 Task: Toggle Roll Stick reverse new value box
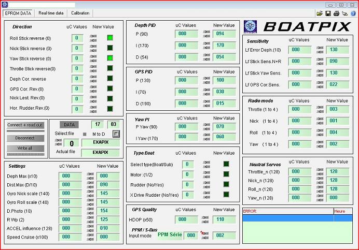pyautogui.click(x=110, y=38)
